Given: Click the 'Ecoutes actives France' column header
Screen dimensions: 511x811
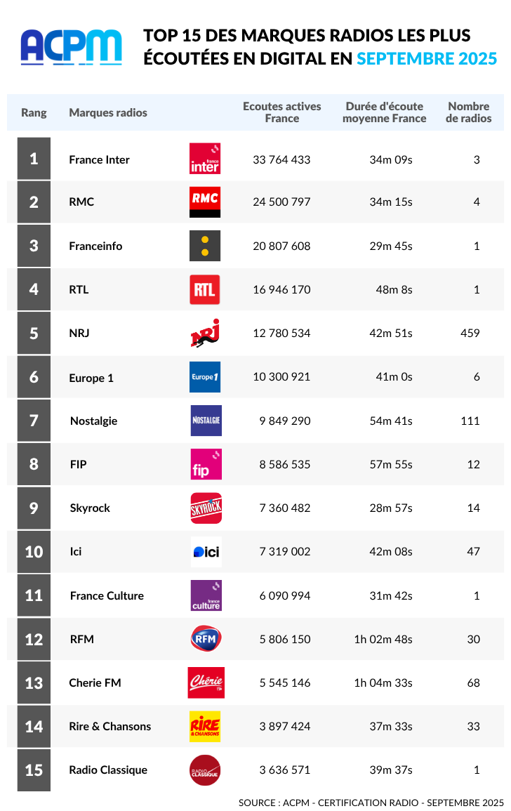Looking at the screenshot, I should click(281, 112).
